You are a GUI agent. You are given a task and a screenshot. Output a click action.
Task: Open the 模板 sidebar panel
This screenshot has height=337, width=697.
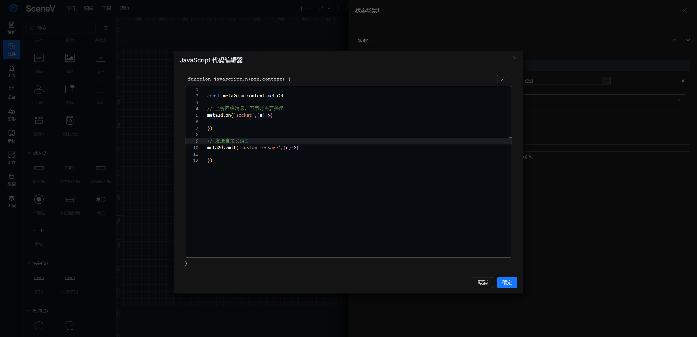point(11,28)
